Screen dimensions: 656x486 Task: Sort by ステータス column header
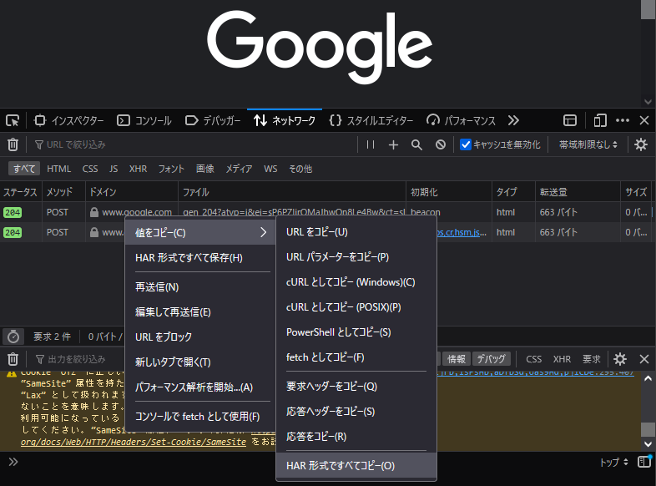click(x=21, y=192)
